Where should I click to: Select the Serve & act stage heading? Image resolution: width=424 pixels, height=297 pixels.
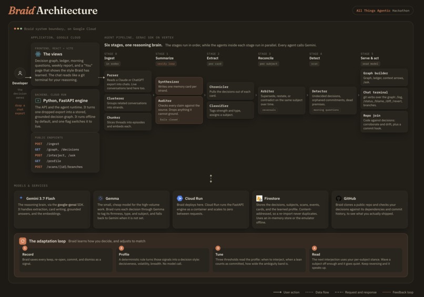(370, 58)
